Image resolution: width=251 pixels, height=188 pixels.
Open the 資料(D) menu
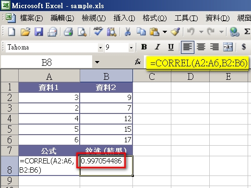click(217, 18)
